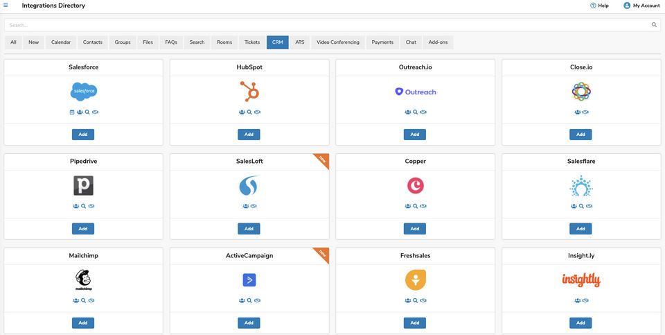Switch to the All category tab
Viewport: 665px width, 335px height.
tap(14, 42)
